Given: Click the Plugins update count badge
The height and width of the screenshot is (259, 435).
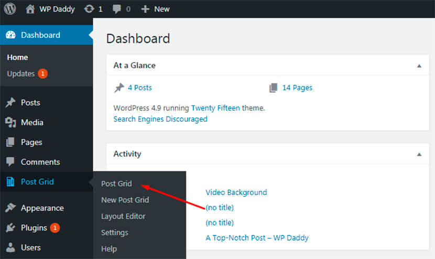Looking at the screenshot, I should (x=55, y=228).
